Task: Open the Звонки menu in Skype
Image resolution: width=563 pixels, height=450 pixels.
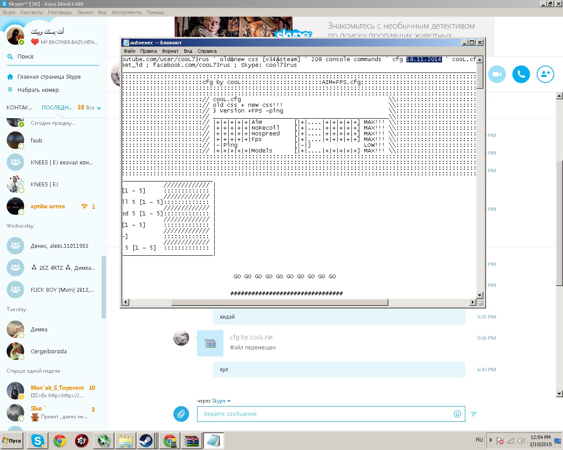Action: coord(85,12)
